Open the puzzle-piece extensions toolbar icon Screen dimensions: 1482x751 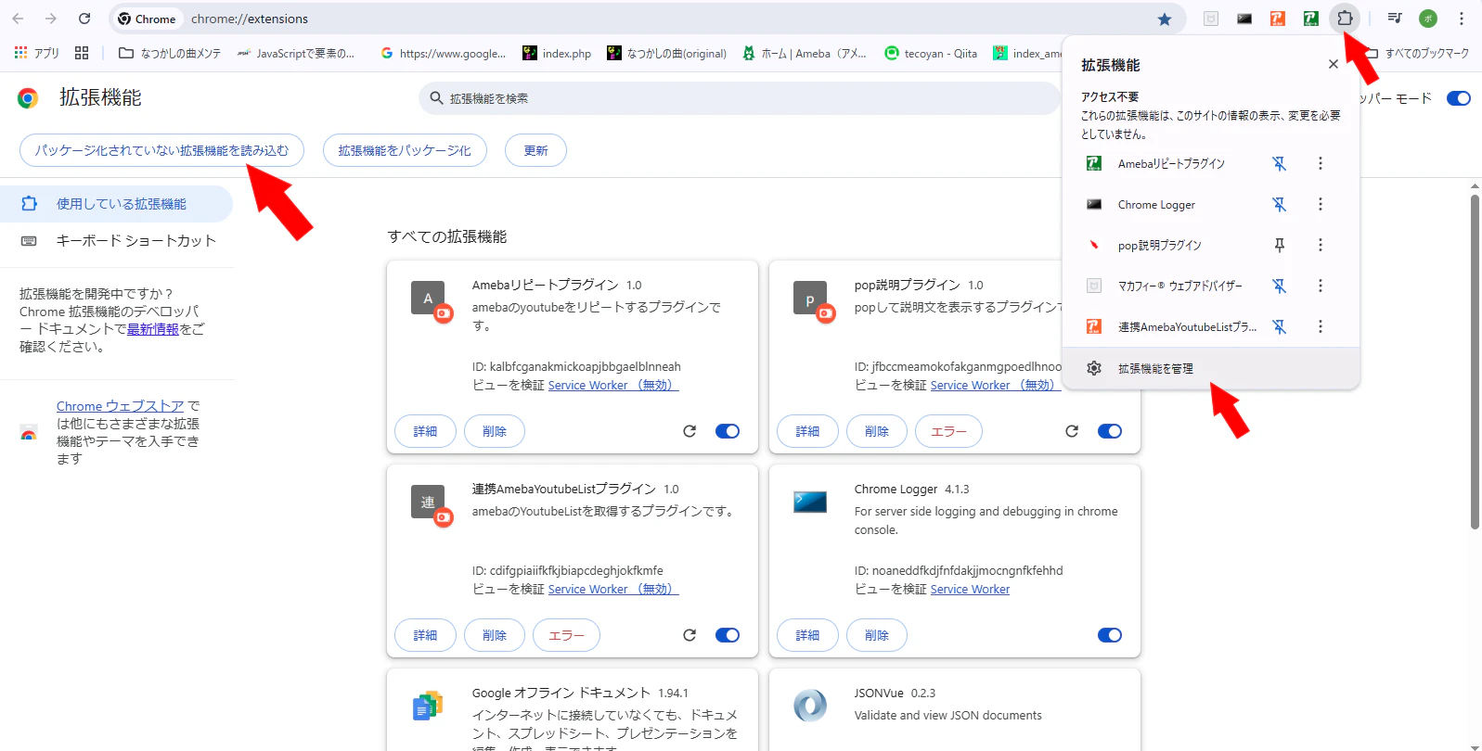tap(1345, 18)
